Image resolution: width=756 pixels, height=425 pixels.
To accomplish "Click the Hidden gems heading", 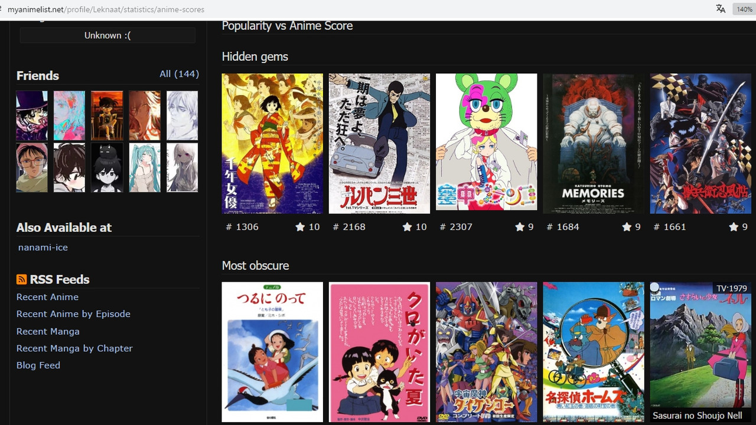I will coord(255,57).
